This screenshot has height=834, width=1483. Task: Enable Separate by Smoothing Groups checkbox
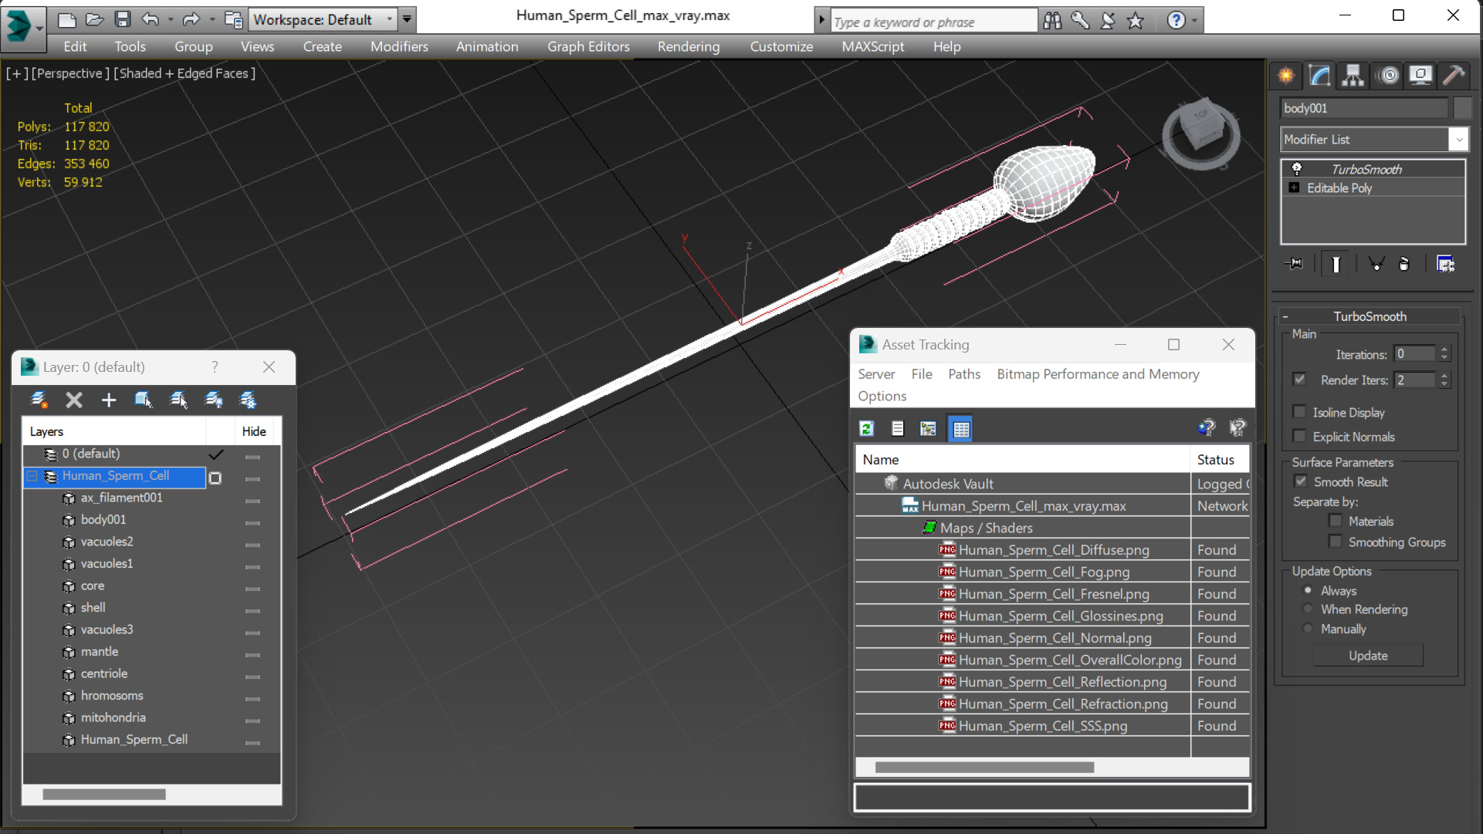pos(1336,542)
